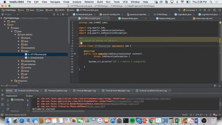Viewport: 222px width, 125px height.
Task: Launch Google Chrome from the Dock
Action: [x=152, y=121]
